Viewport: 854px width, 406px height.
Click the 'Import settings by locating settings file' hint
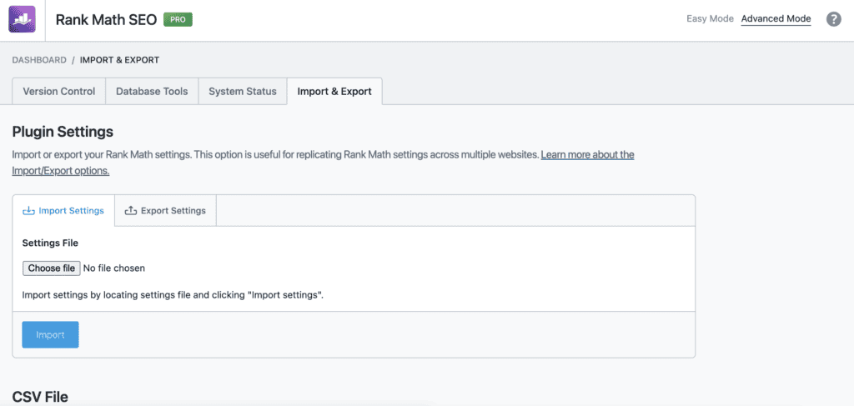[x=173, y=295]
